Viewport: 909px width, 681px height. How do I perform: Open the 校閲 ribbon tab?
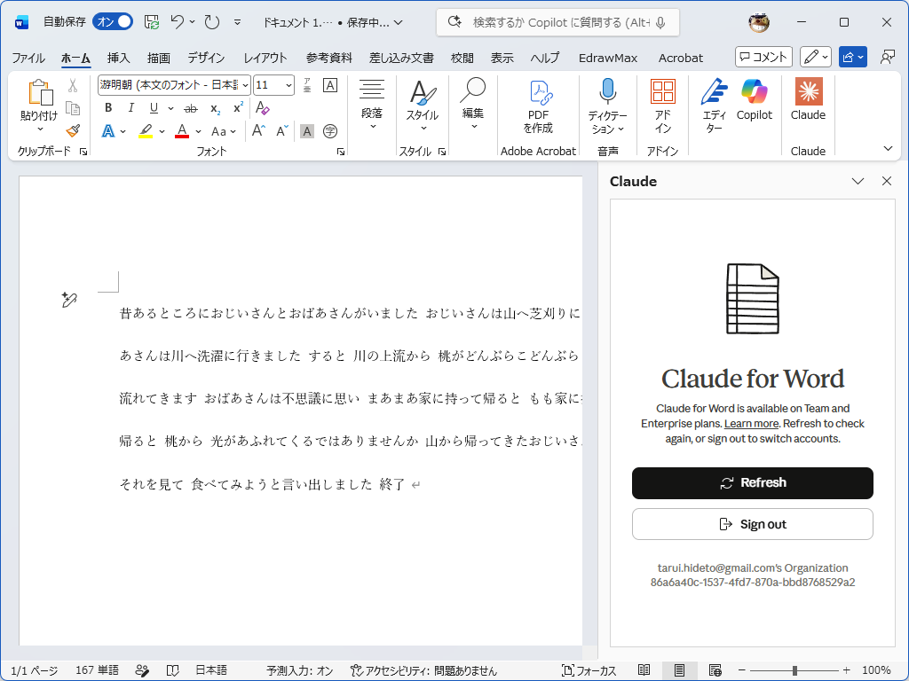(x=462, y=59)
